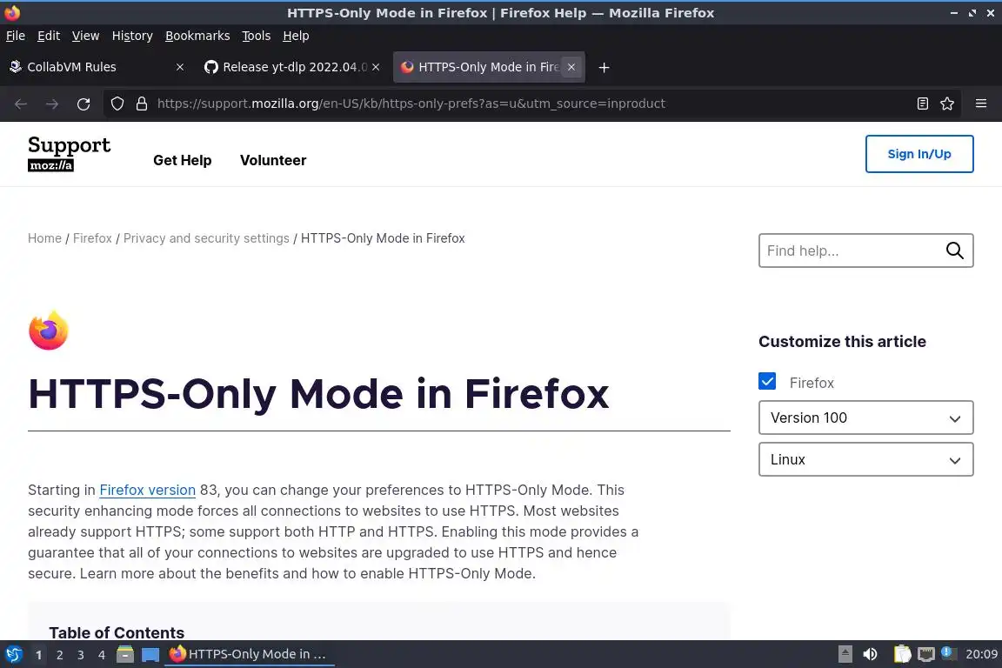Click the browser back arrow

pyautogui.click(x=21, y=104)
